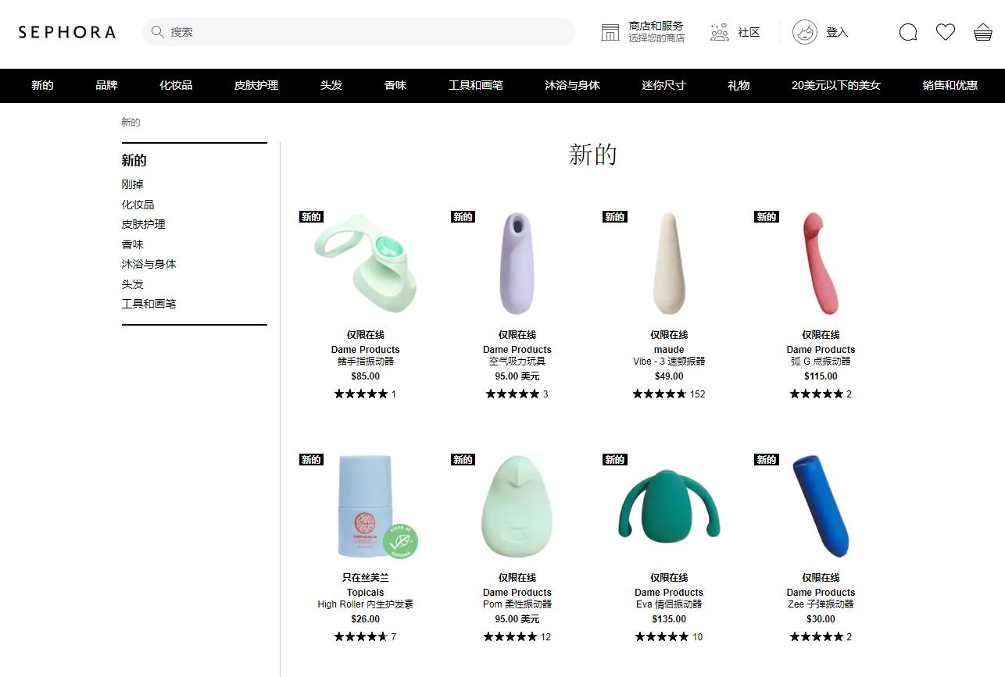Open the 香味 navigation menu item
The height and width of the screenshot is (677, 1005).
coord(395,85)
